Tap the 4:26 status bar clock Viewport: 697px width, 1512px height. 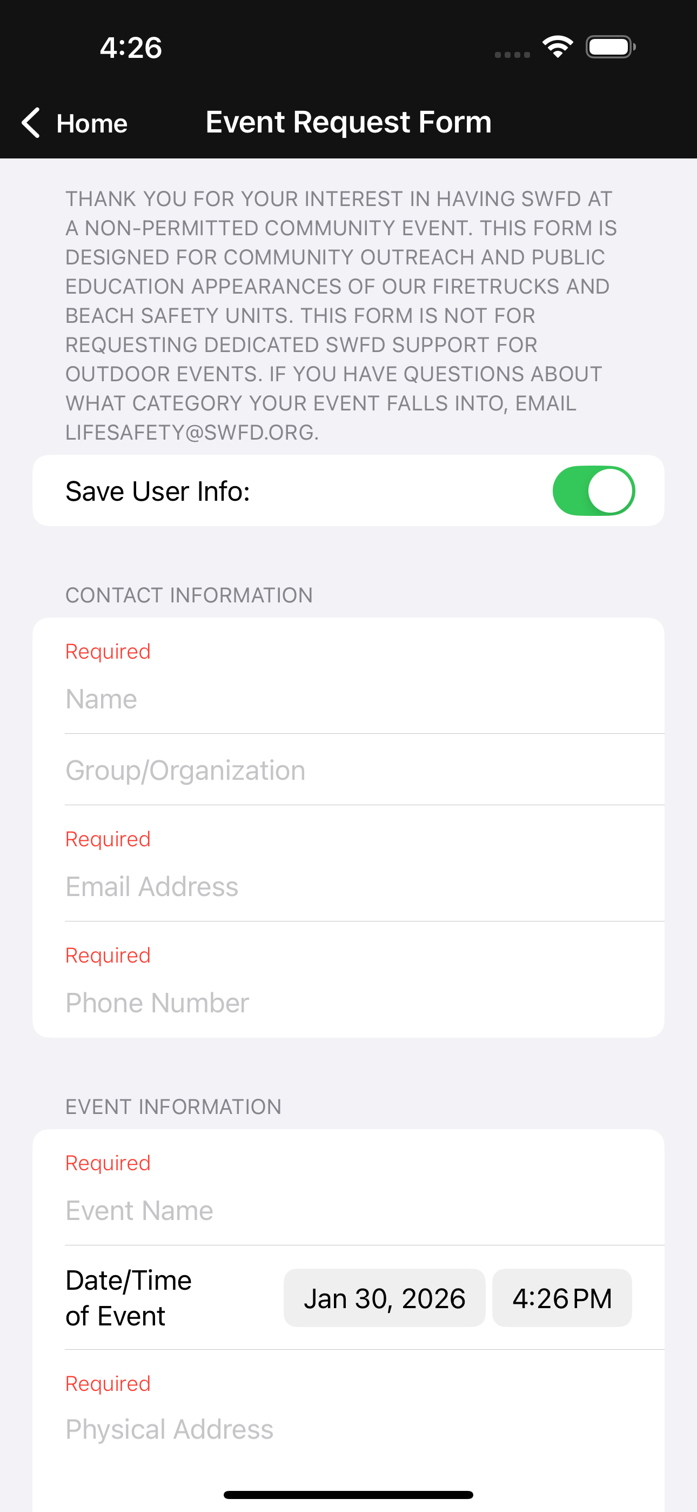(131, 48)
